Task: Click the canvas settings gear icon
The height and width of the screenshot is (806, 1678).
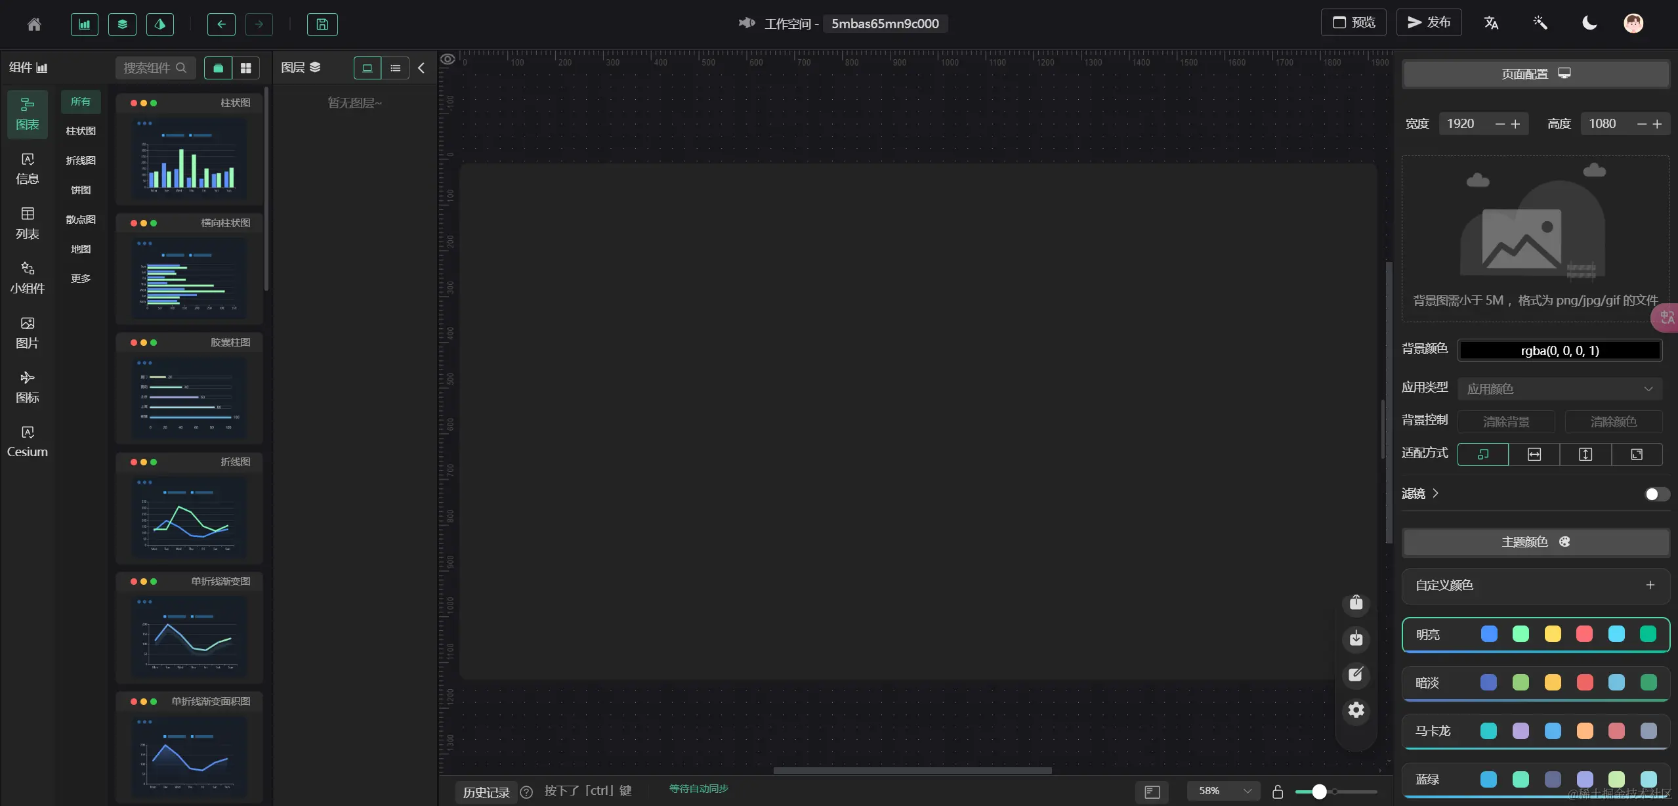Action: click(x=1356, y=710)
